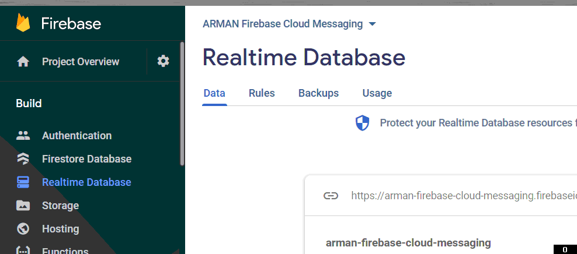Open Firestore Database in the sidebar
577x254 pixels.
(x=87, y=159)
